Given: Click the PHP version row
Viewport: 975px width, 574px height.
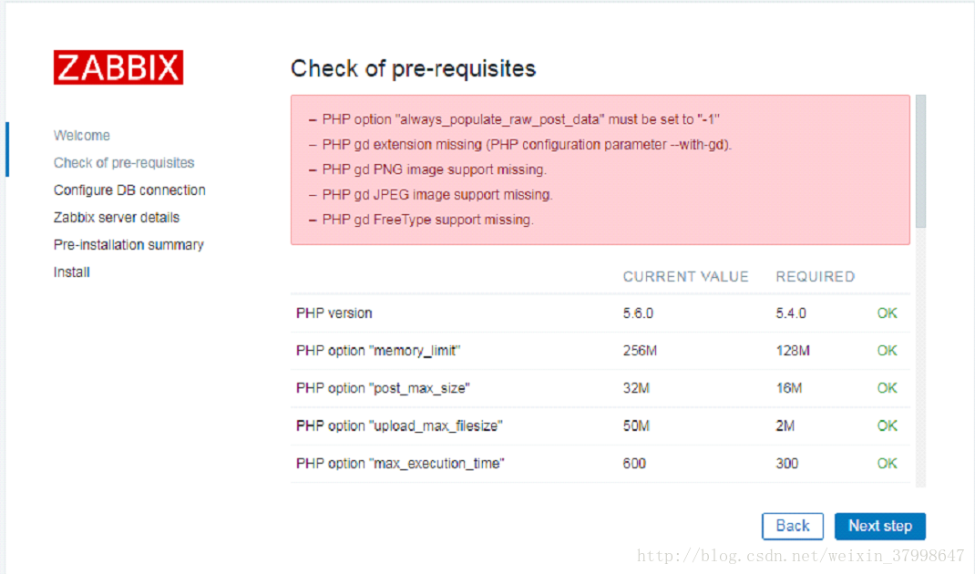Looking at the screenshot, I should [x=600, y=313].
